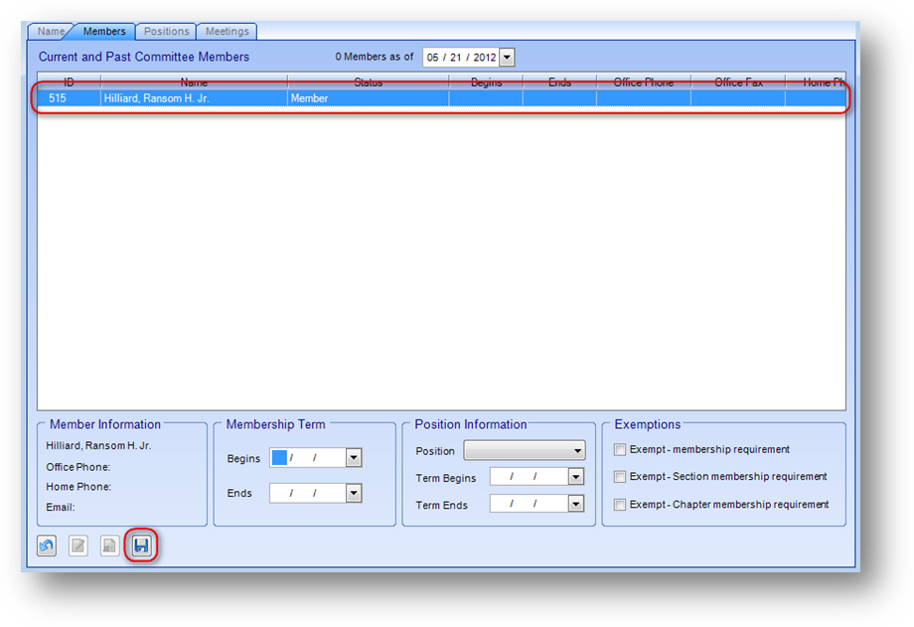
Task: Open the Position combo box
Action: 525,450
